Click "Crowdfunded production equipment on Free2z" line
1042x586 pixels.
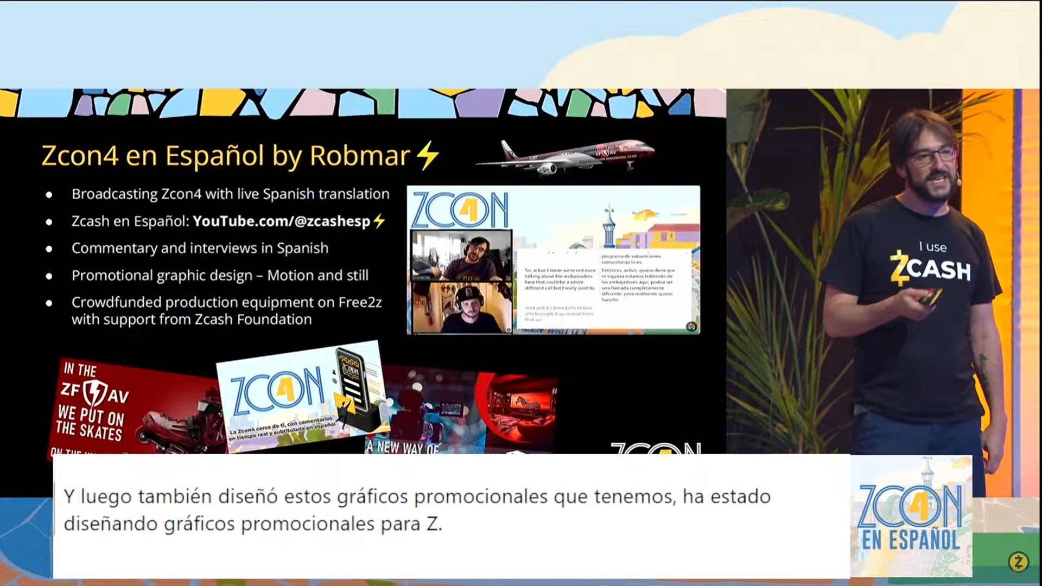[226, 302]
